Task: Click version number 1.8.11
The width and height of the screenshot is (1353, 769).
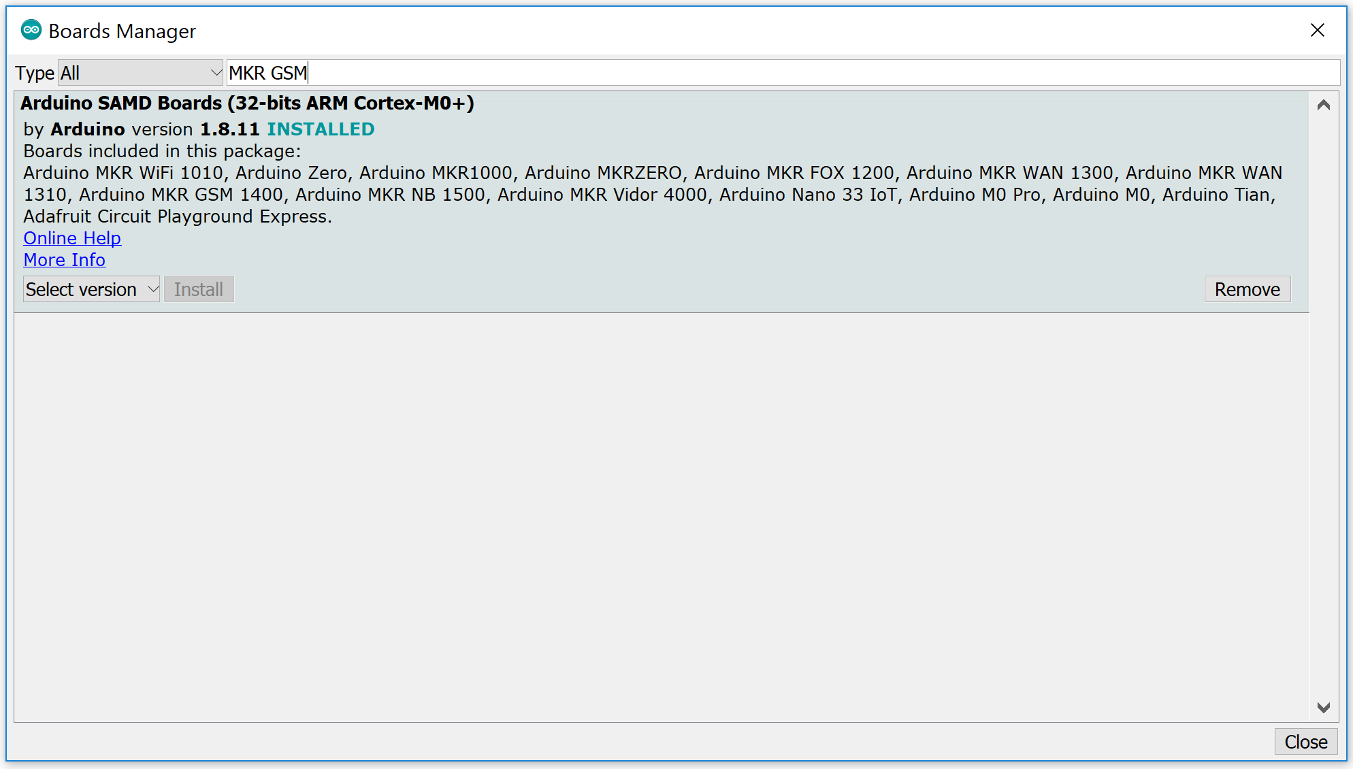Action: 229,129
